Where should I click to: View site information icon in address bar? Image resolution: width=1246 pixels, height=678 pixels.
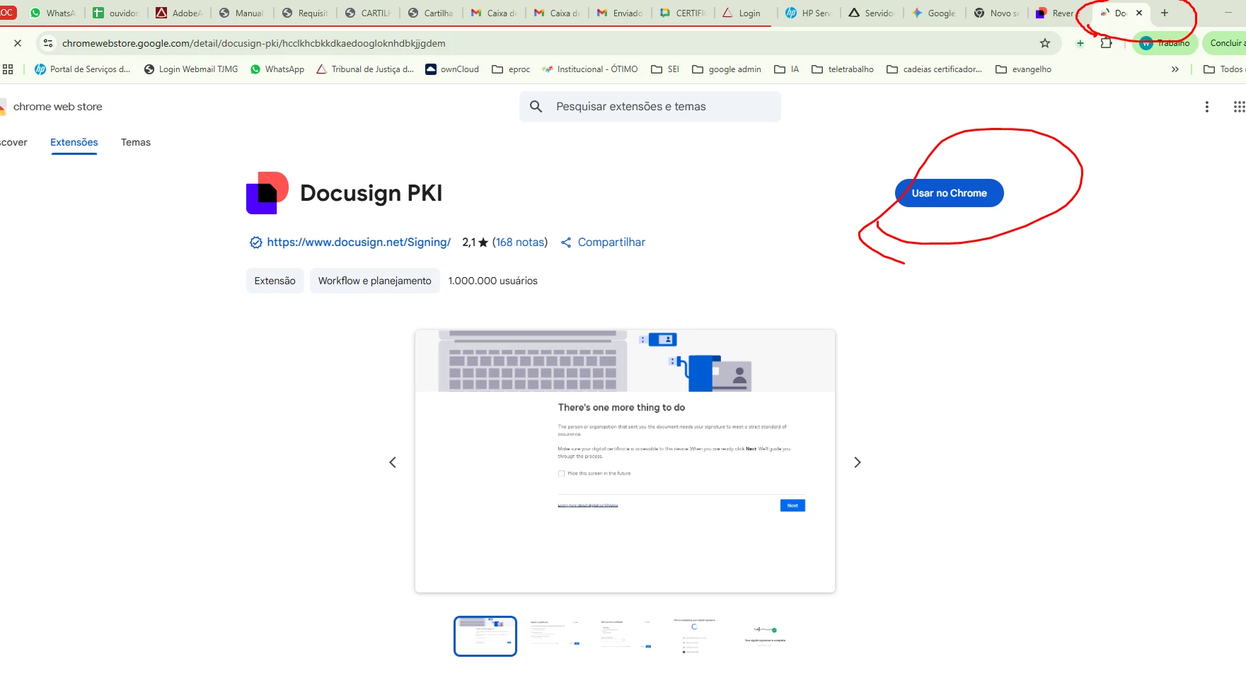pos(48,43)
